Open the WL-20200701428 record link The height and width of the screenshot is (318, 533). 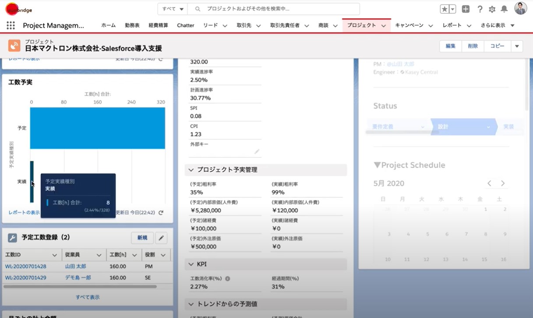(x=25, y=266)
